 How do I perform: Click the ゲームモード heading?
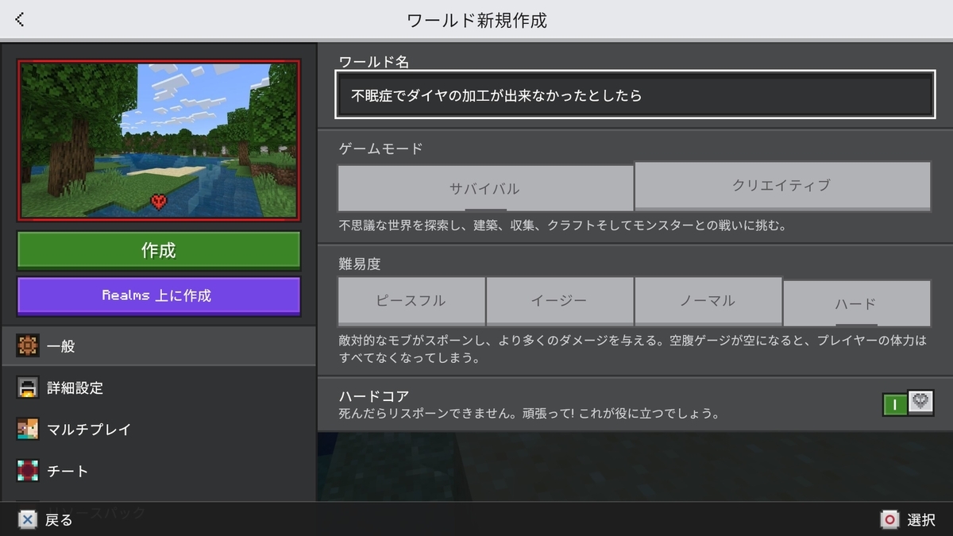[x=380, y=148]
